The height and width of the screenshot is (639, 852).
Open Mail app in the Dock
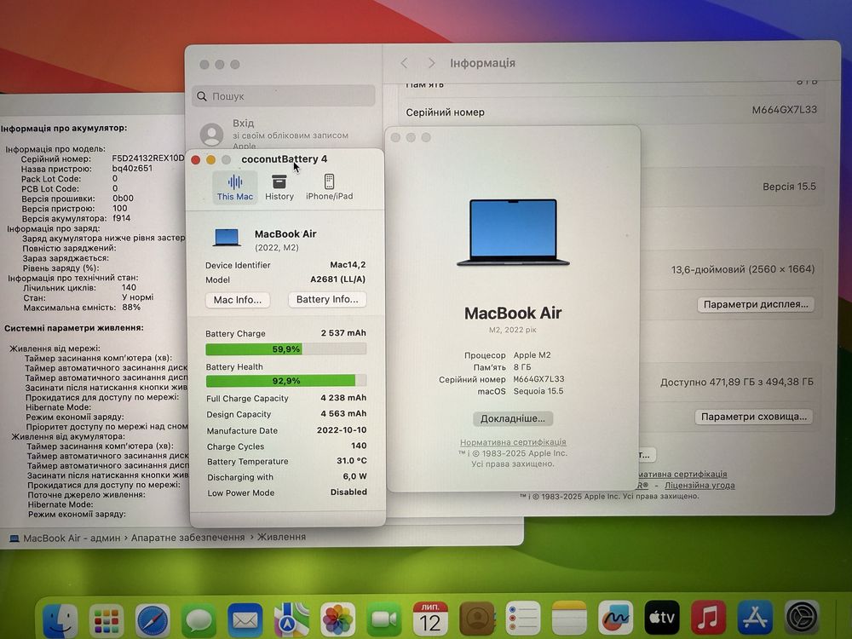click(245, 619)
